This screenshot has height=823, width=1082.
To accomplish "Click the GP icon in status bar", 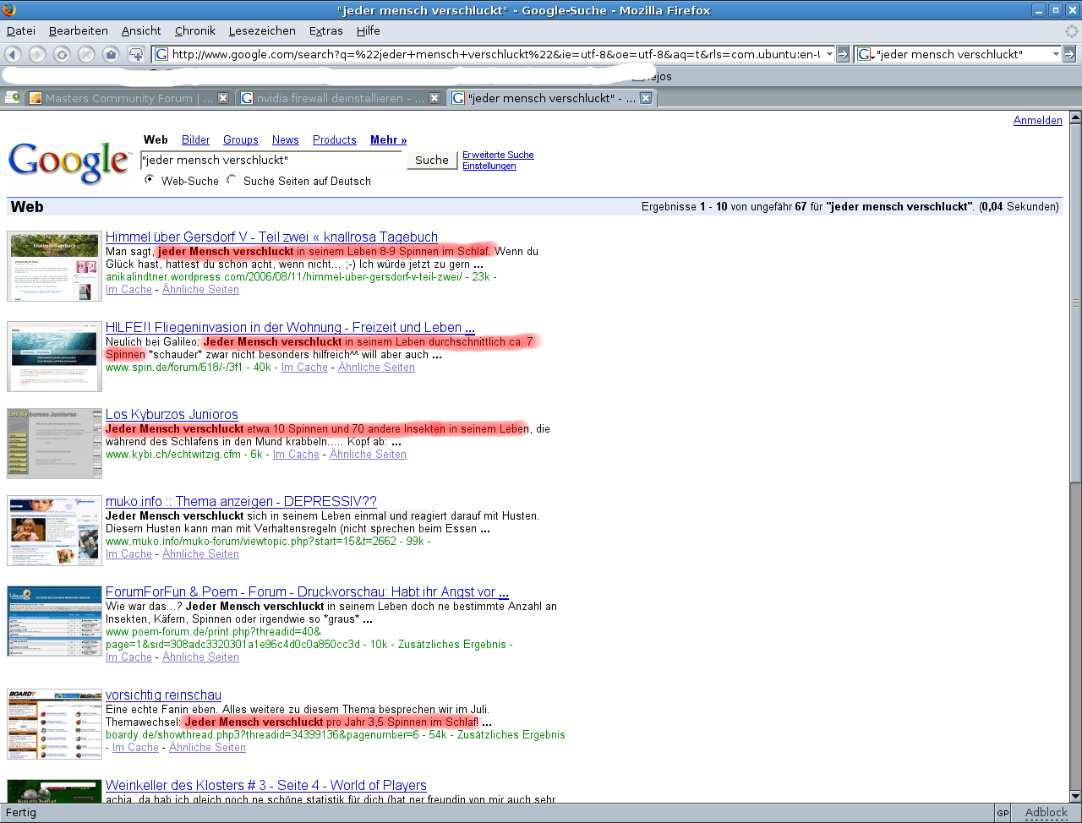I will 1003,813.
